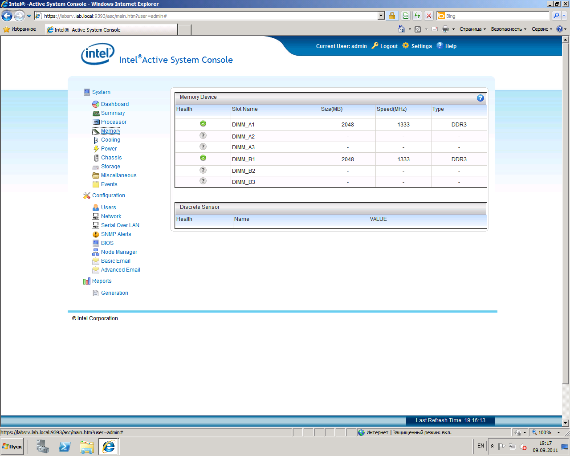Open the Serial Over LAN configuration
The width and height of the screenshot is (570, 456).
tap(120, 225)
